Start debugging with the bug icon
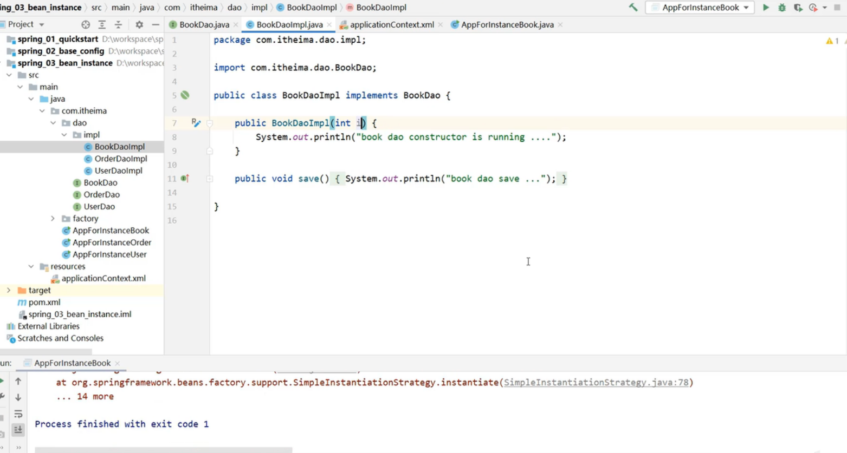 click(782, 8)
